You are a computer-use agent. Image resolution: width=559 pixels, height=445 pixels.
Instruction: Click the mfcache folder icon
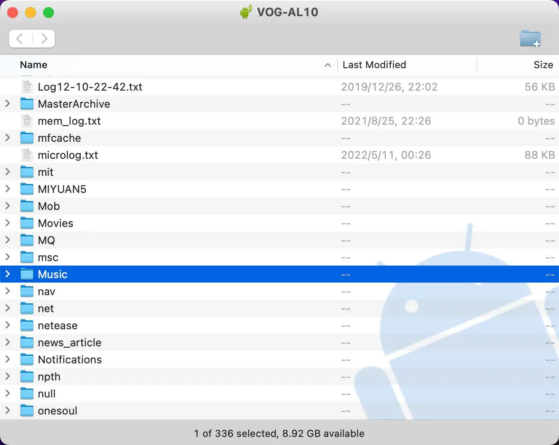[x=27, y=138]
